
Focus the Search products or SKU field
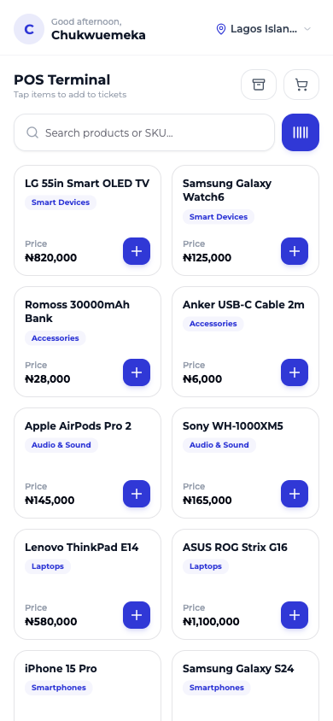tap(144, 132)
